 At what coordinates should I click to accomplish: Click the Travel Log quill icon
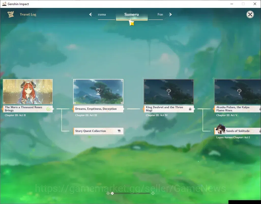(x=11, y=14)
